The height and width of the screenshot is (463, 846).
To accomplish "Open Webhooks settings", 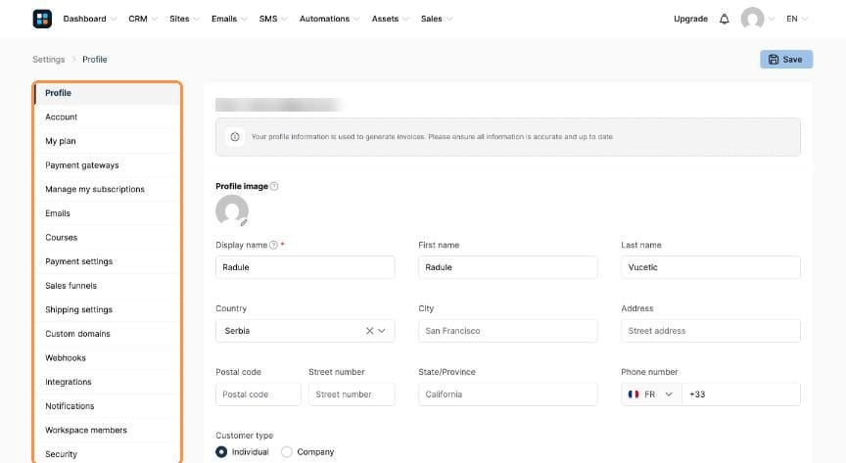I will pos(107,358).
